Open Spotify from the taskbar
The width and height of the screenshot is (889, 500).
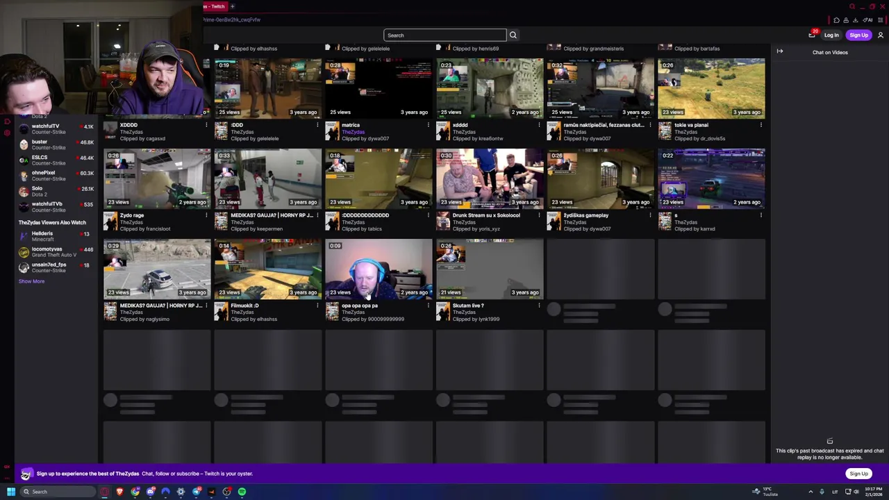242,492
